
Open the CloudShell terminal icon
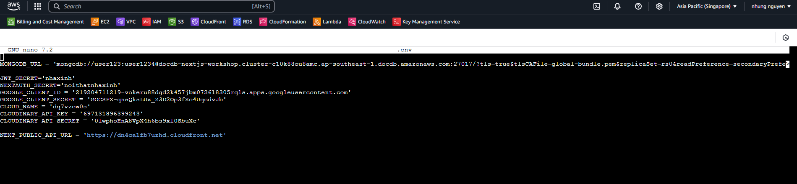pyautogui.click(x=596, y=6)
